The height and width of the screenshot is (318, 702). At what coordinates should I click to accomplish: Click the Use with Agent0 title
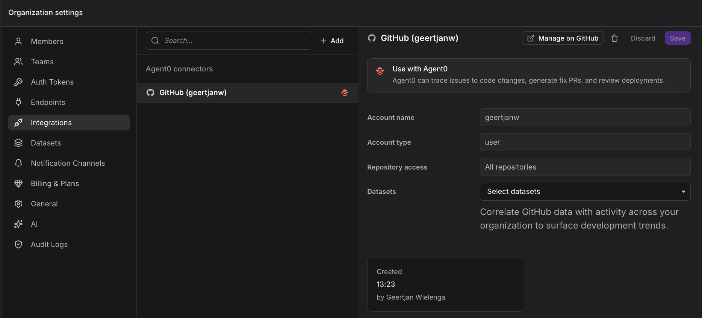tap(420, 69)
